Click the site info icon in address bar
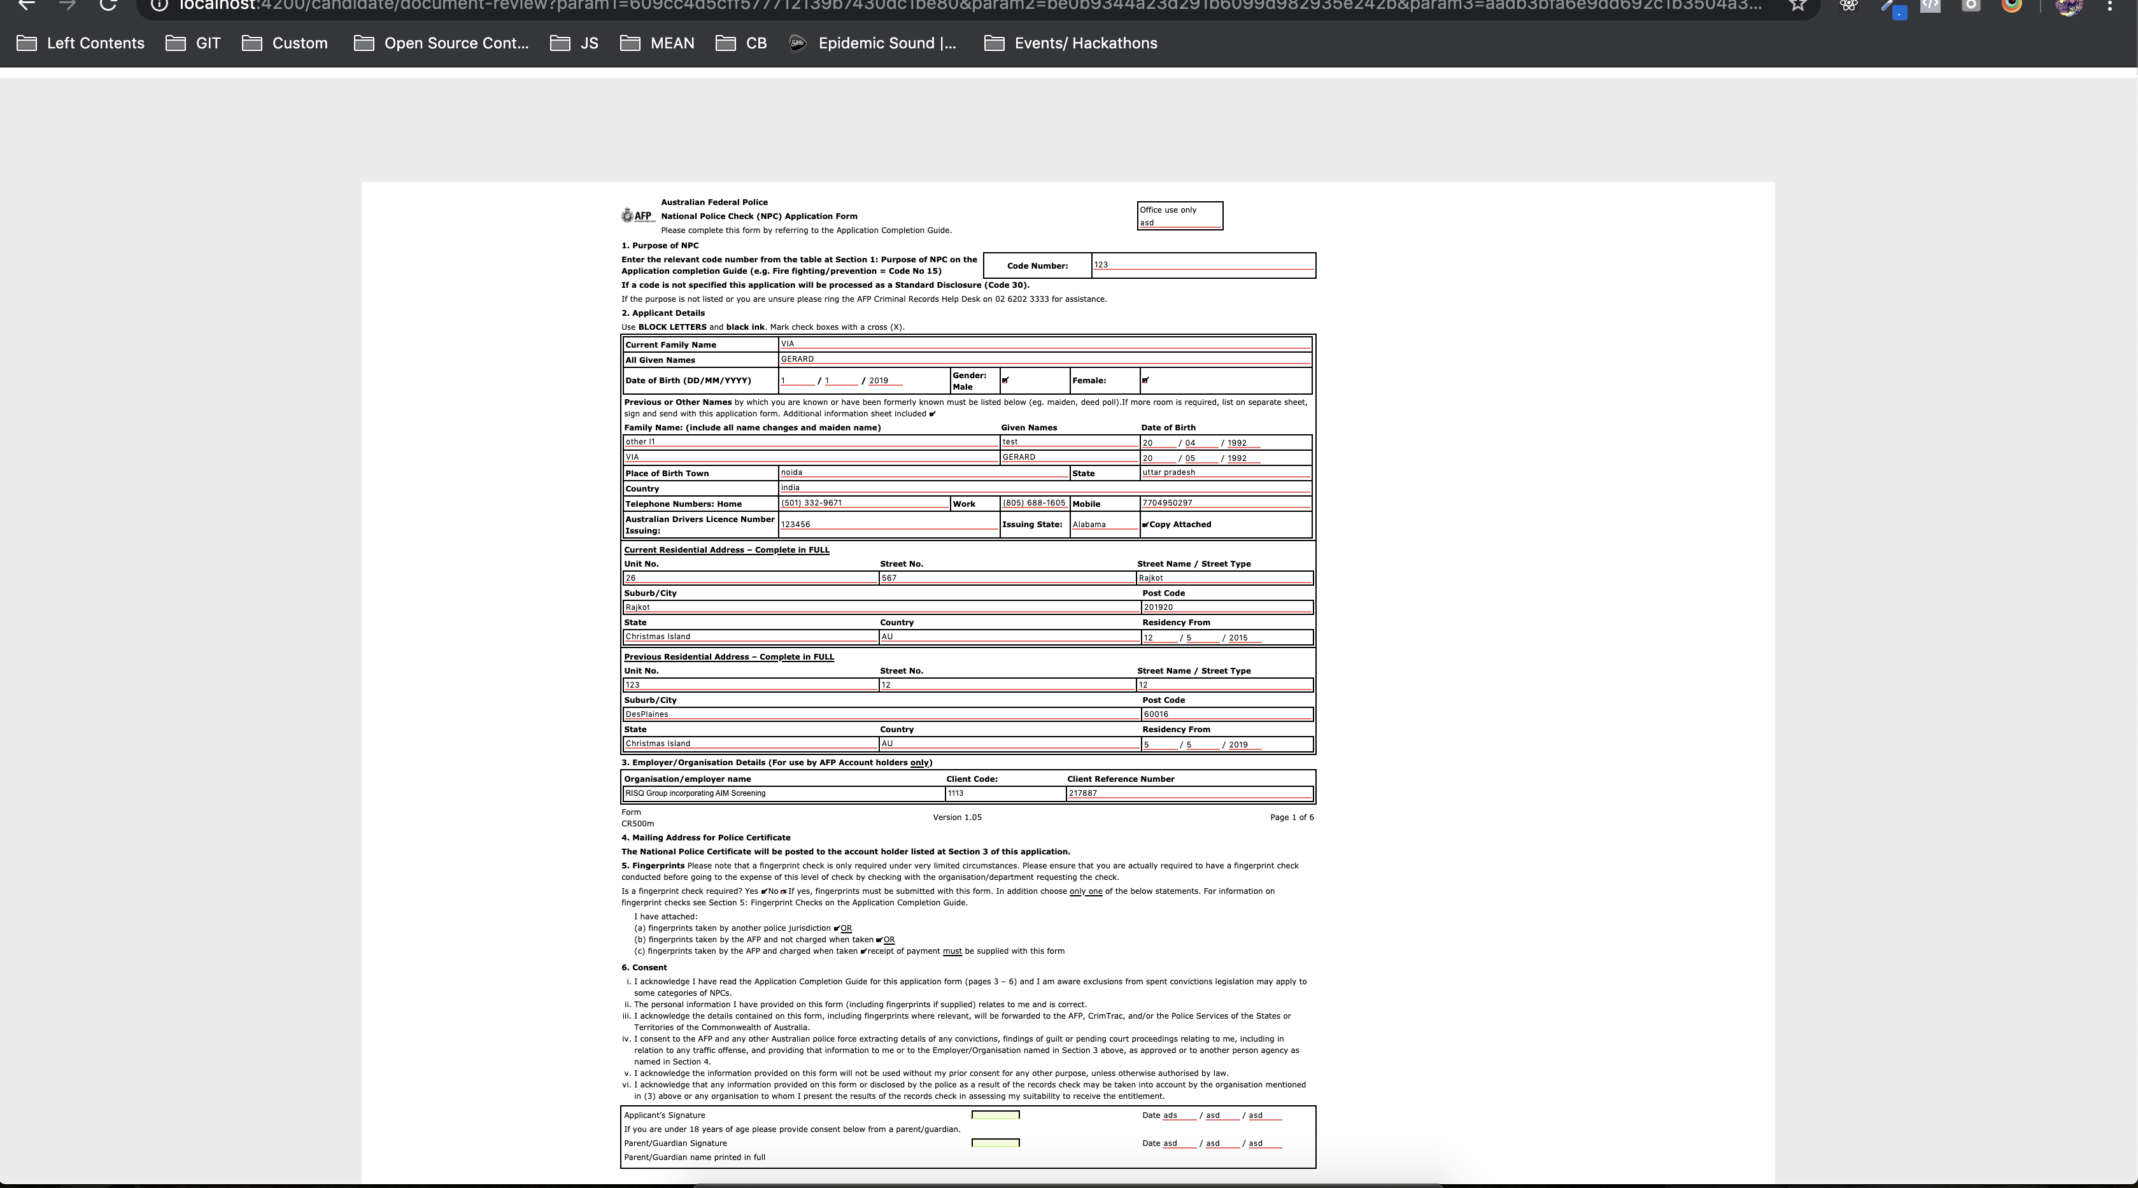2138x1188 pixels. tap(159, 4)
